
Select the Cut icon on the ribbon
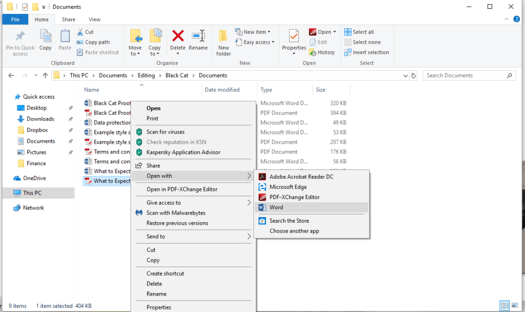pos(80,31)
